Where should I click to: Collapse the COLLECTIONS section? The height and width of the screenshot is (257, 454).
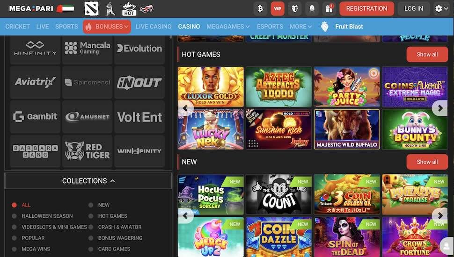point(88,181)
